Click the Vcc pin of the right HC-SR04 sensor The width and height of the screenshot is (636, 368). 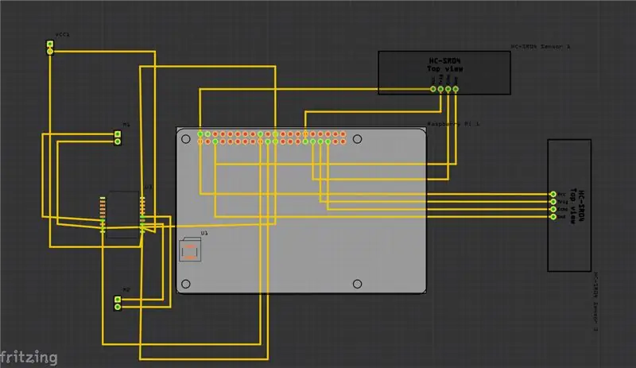pyautogui.click(x=553, y=195)
